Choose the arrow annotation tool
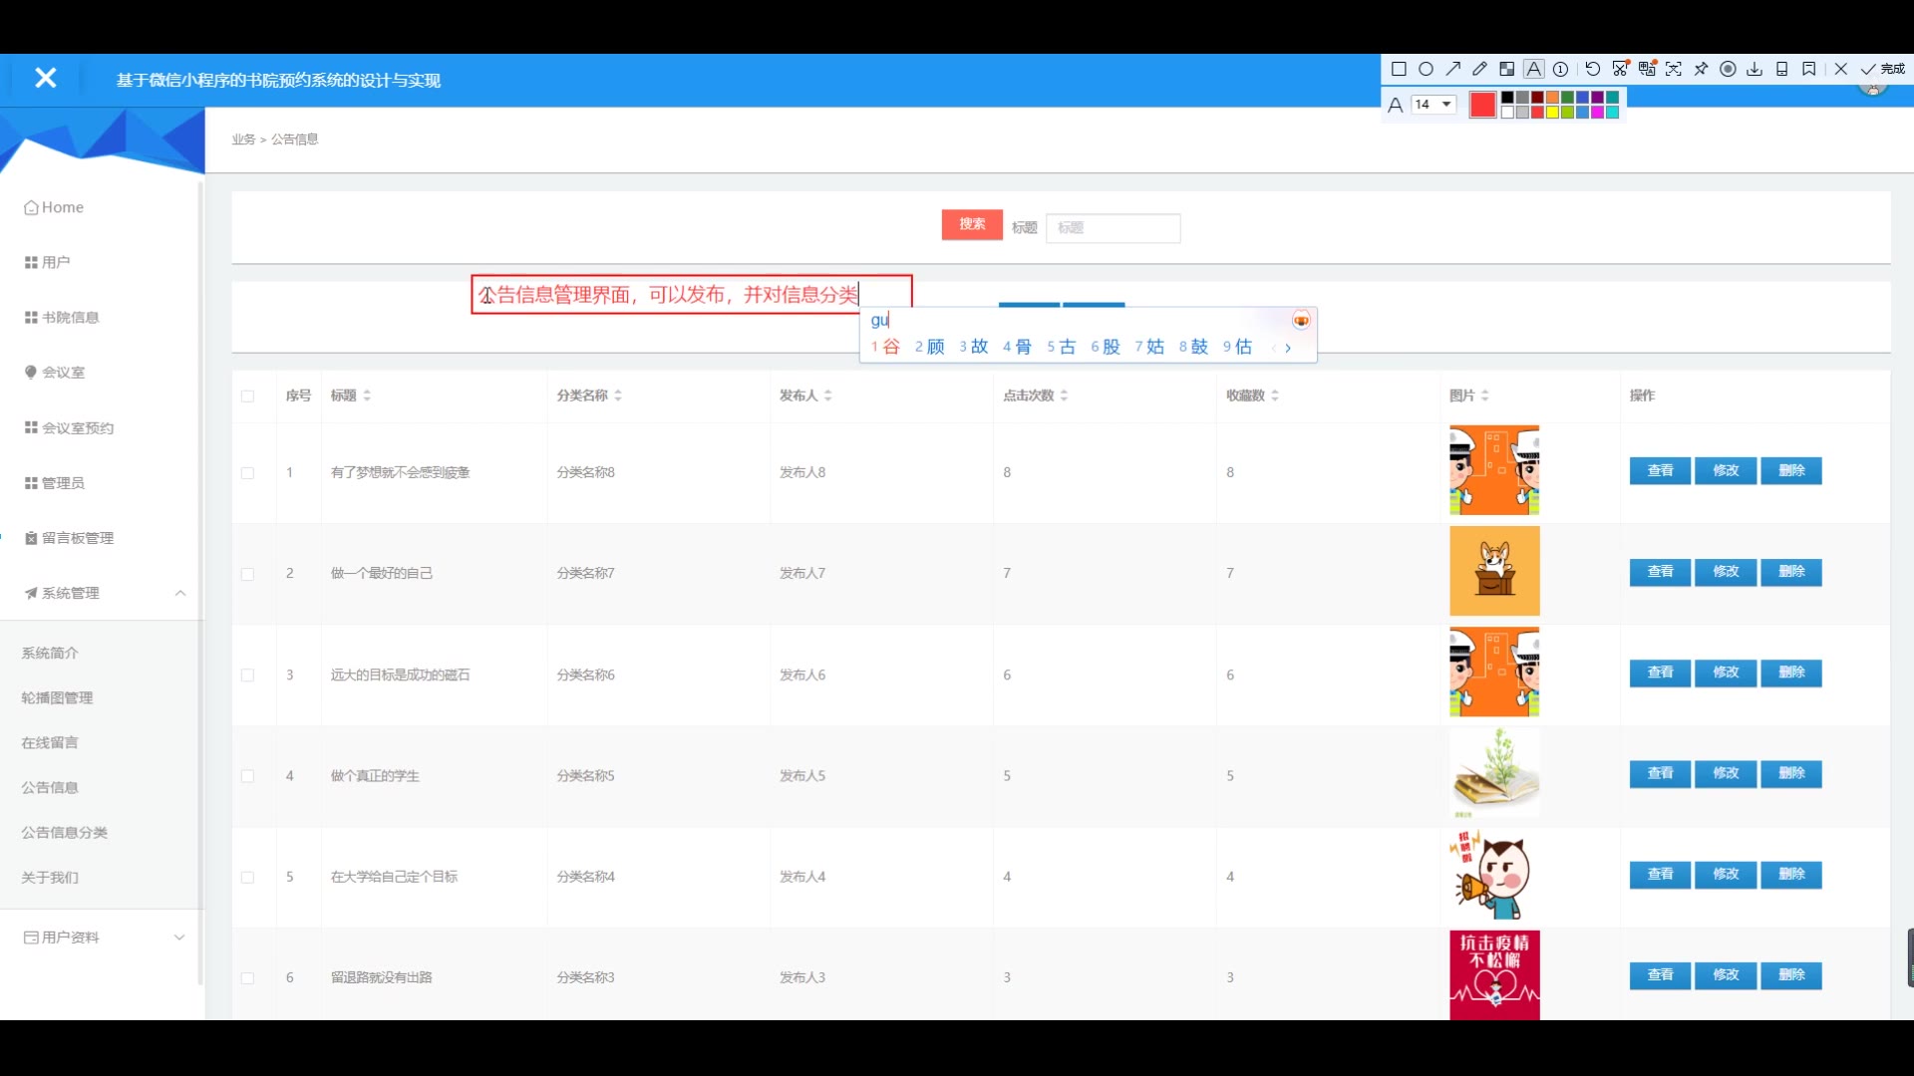 1452,69
